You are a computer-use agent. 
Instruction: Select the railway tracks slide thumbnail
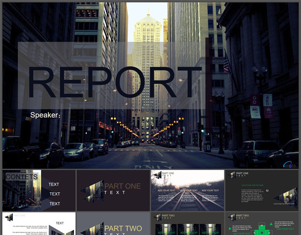pos(188,190)
